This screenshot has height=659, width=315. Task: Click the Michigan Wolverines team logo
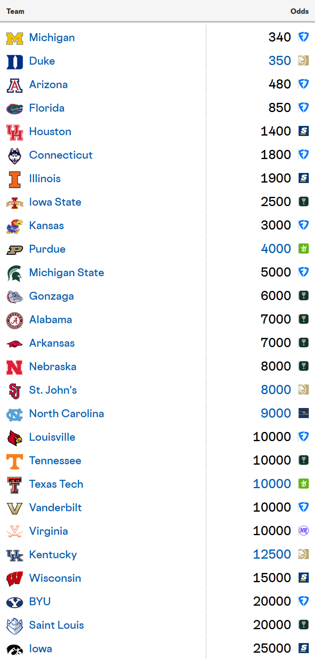coord(15,38)
